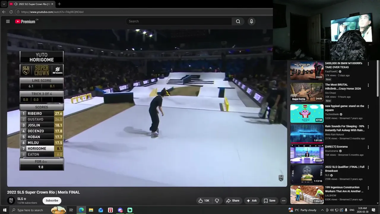
Task: Open '$400,000 IN BMW M1000RR's' video title
Action: click(x=344, y=65)
